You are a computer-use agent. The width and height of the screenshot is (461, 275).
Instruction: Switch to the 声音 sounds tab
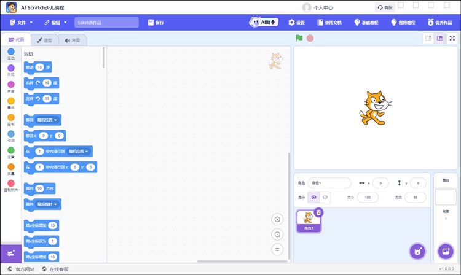pyautogui.click(x=72, y=40)
